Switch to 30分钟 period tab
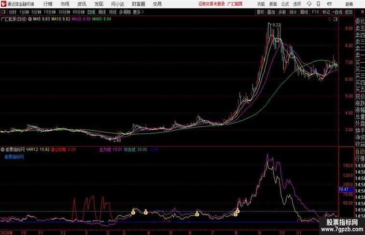 64,12
